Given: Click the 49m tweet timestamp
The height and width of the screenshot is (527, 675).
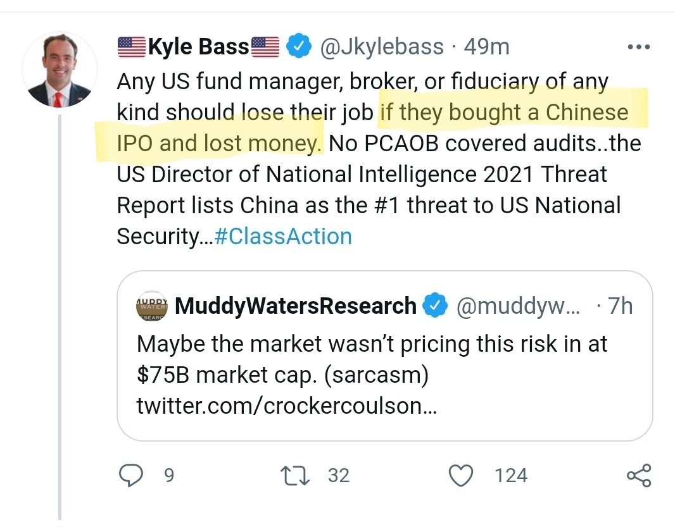Looking at the screenshot, I should (487, 47).
